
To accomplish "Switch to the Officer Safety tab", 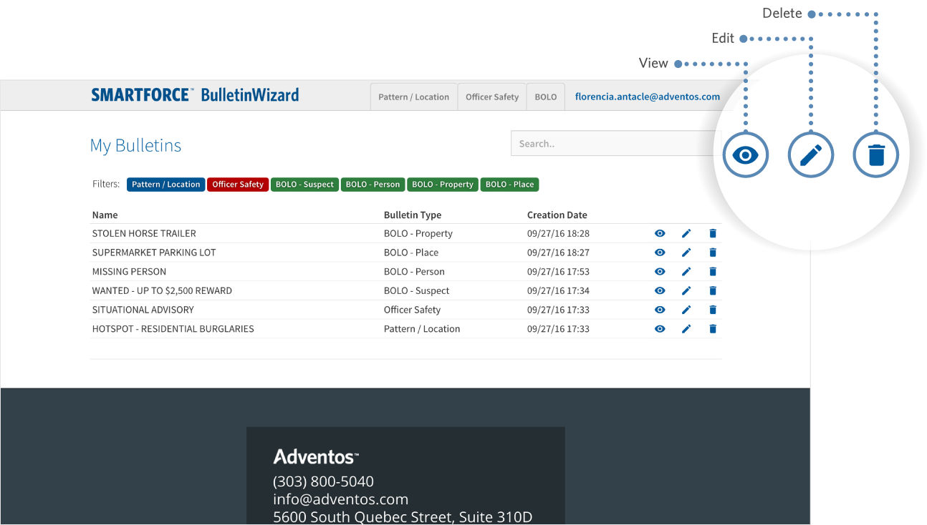I will (x=491, y=97).
